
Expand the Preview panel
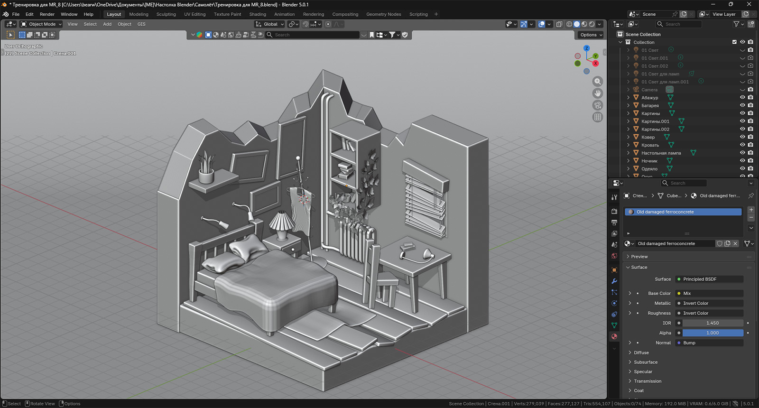tap(639, 257)
